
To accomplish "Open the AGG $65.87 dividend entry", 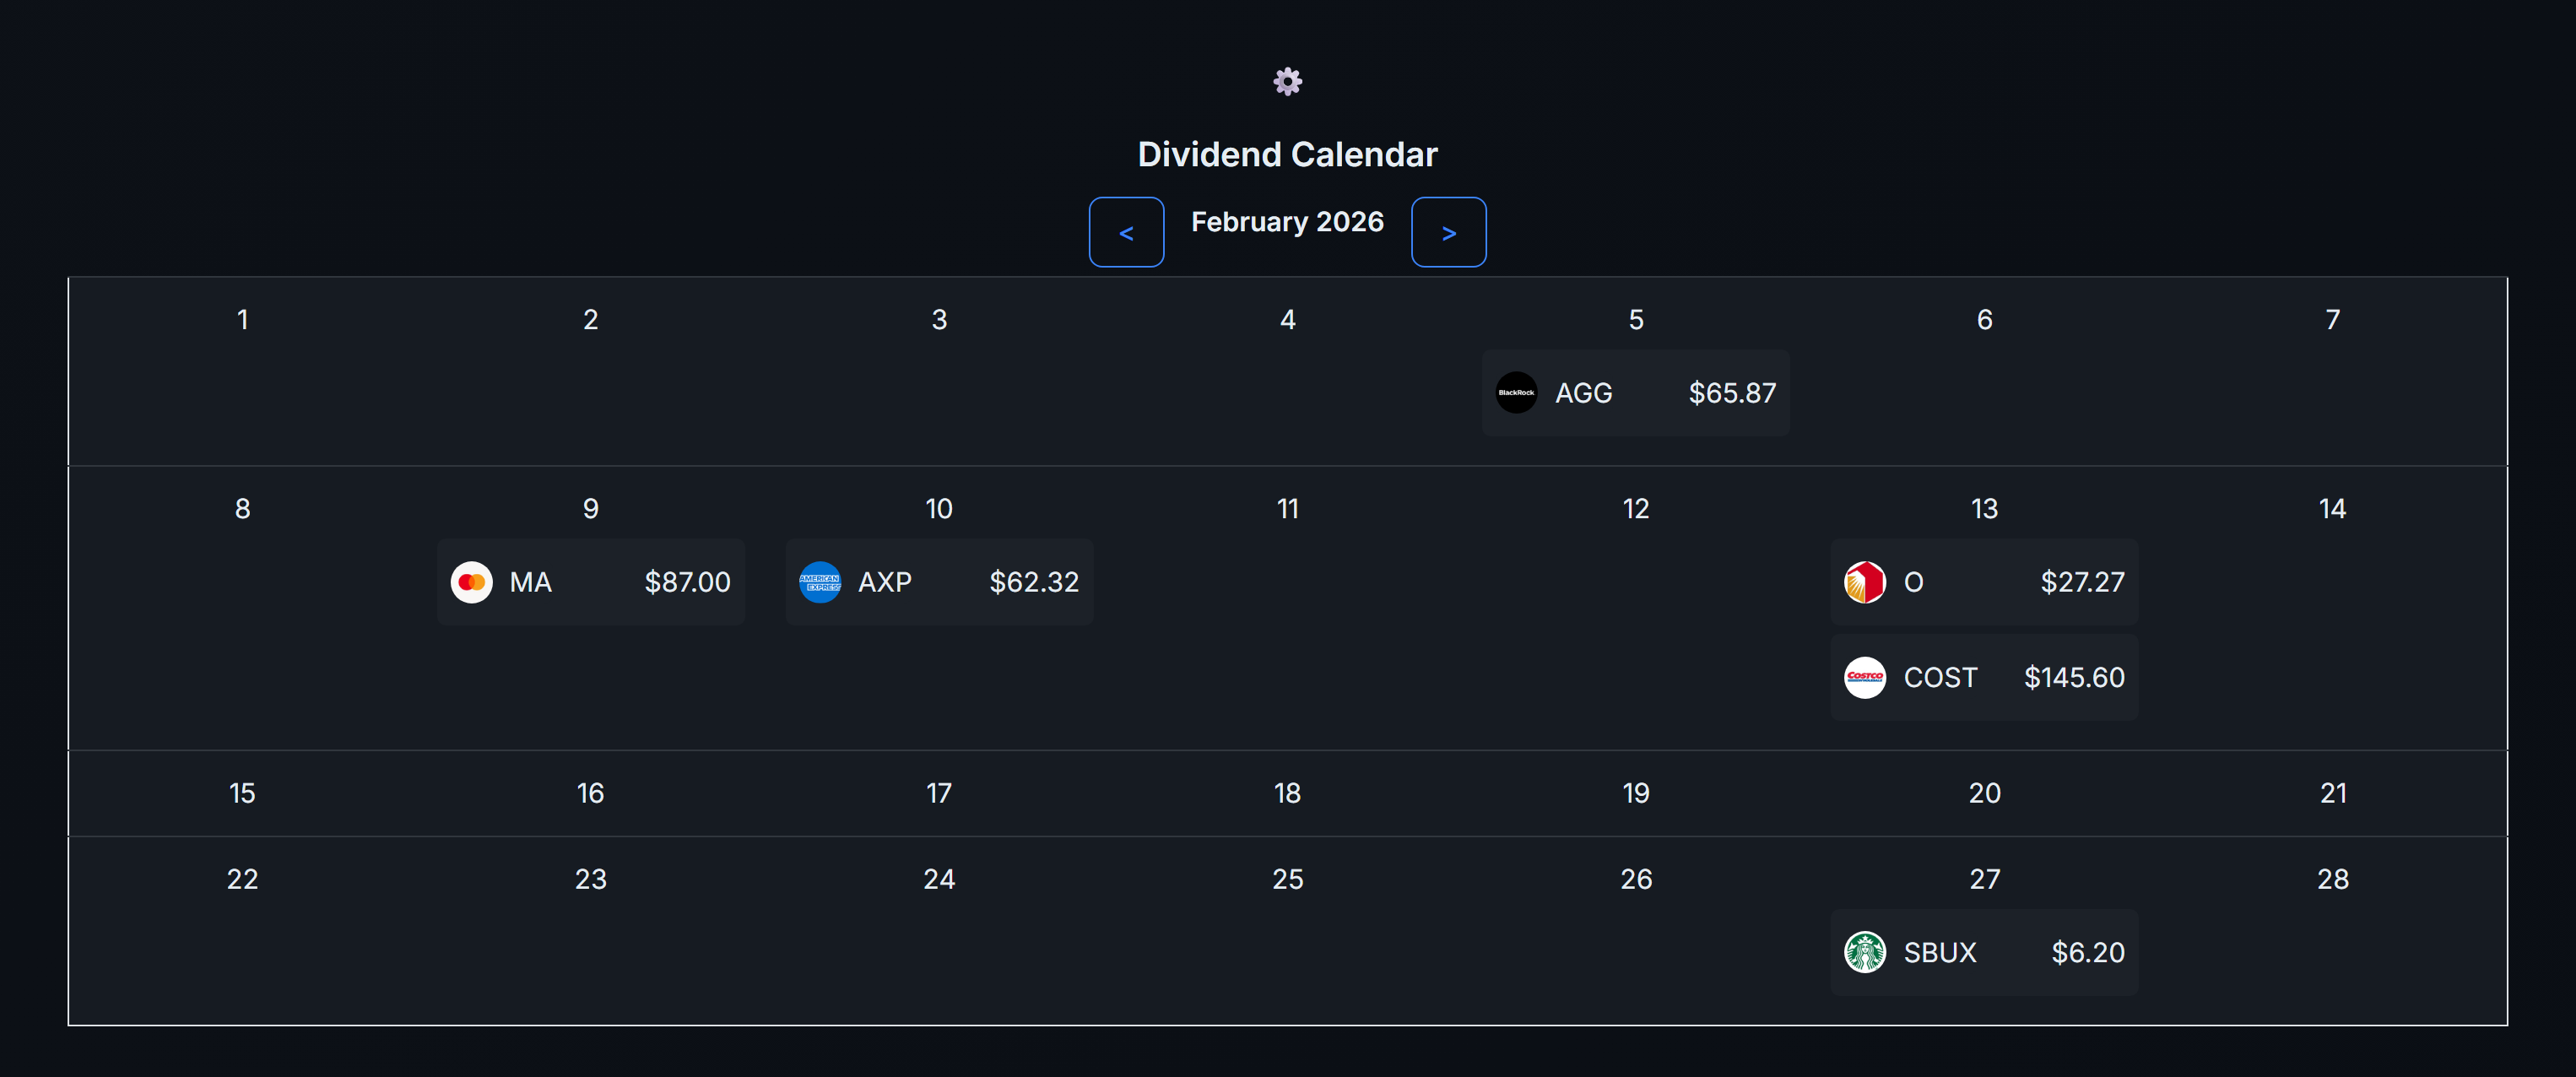I will point(1635,393).
